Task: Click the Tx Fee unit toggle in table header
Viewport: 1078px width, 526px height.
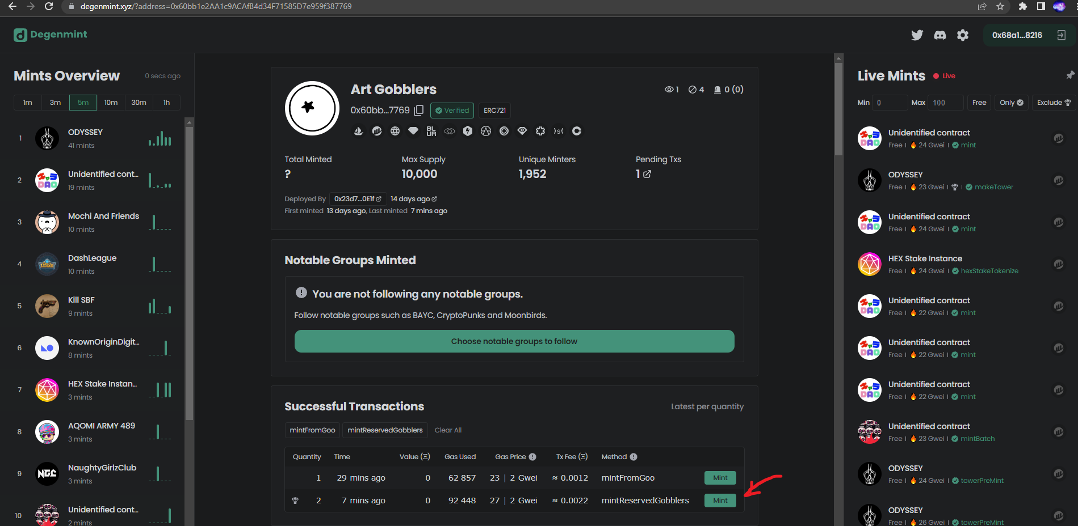Action: tap(583, 457)
